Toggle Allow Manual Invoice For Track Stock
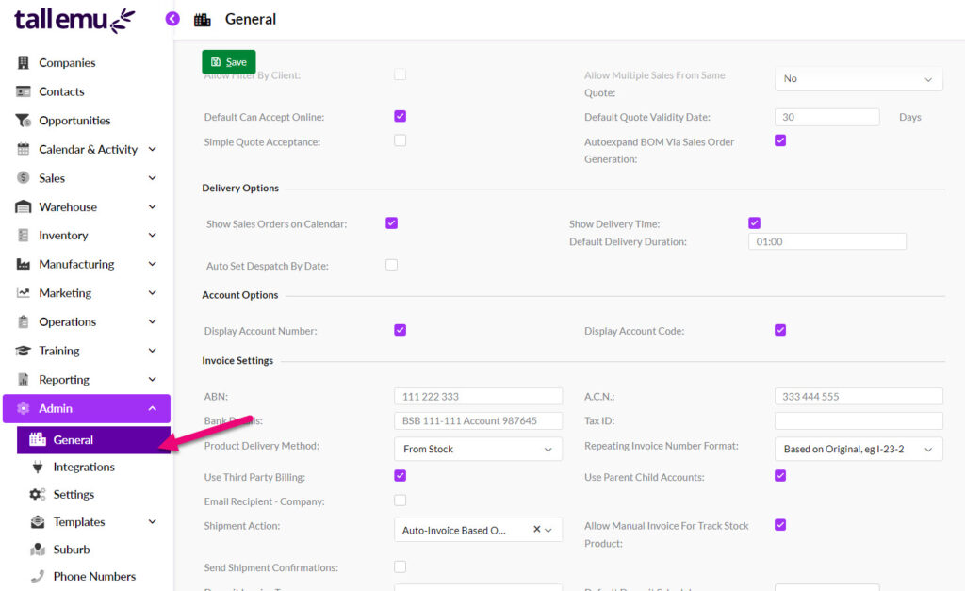Image resolution: width=965 pixels, height=591 pixels. click(780, 525)
